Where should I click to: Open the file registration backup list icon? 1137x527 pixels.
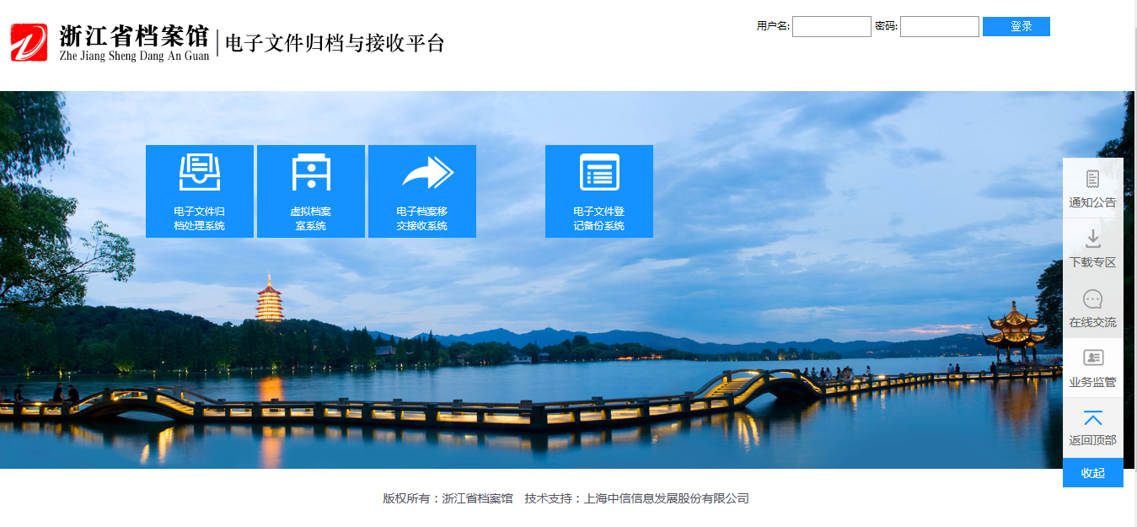[599, 173]
